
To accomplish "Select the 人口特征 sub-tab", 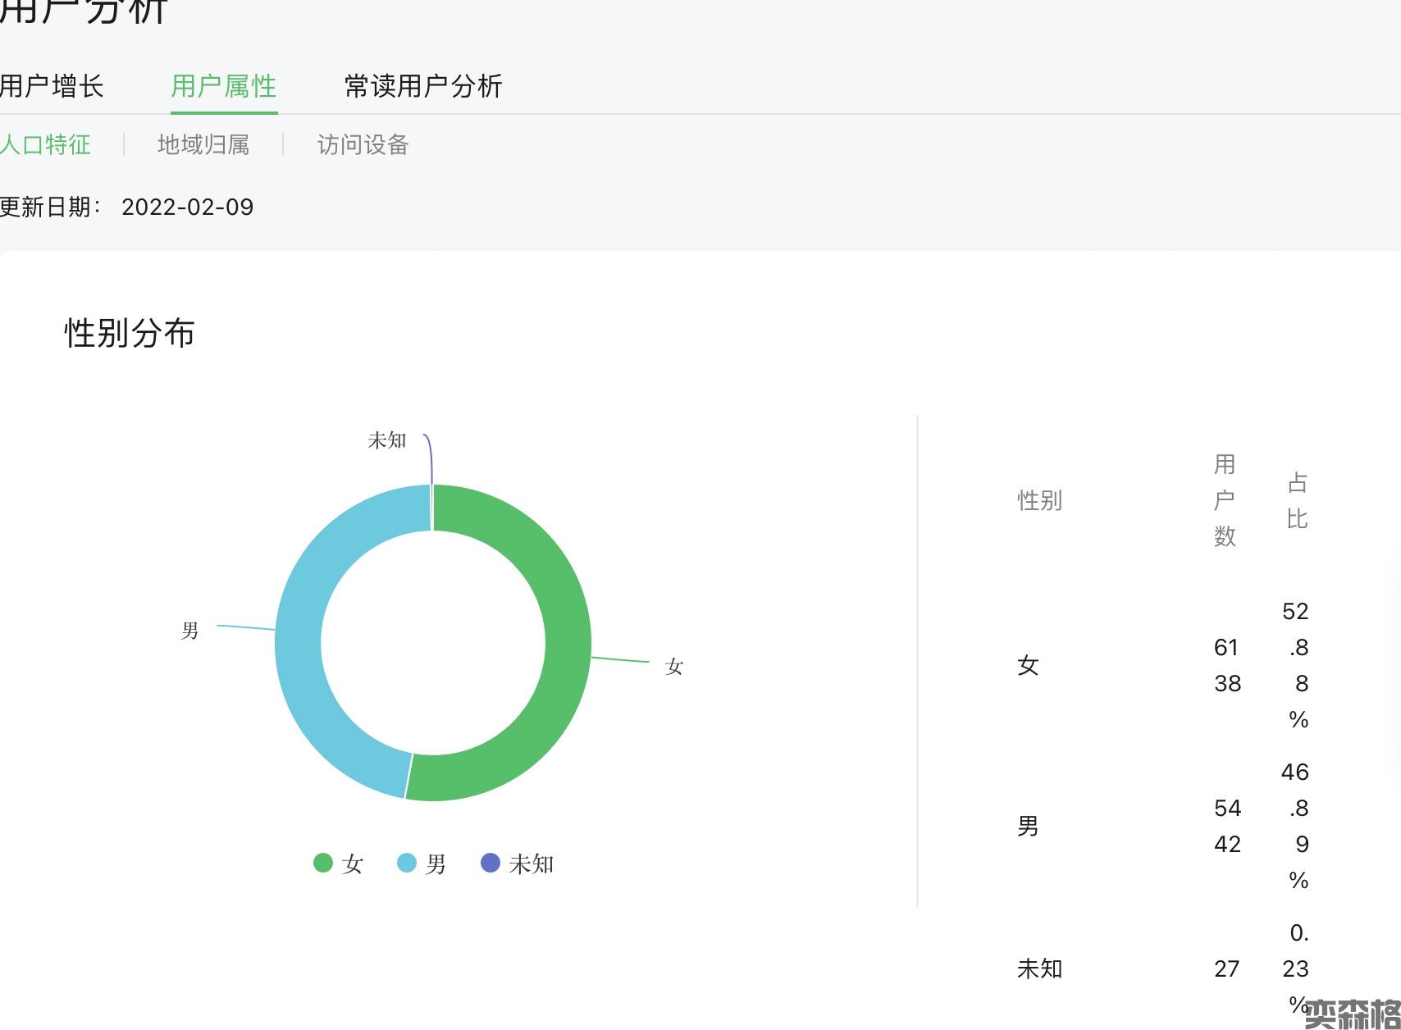I will tap(45, 145).
